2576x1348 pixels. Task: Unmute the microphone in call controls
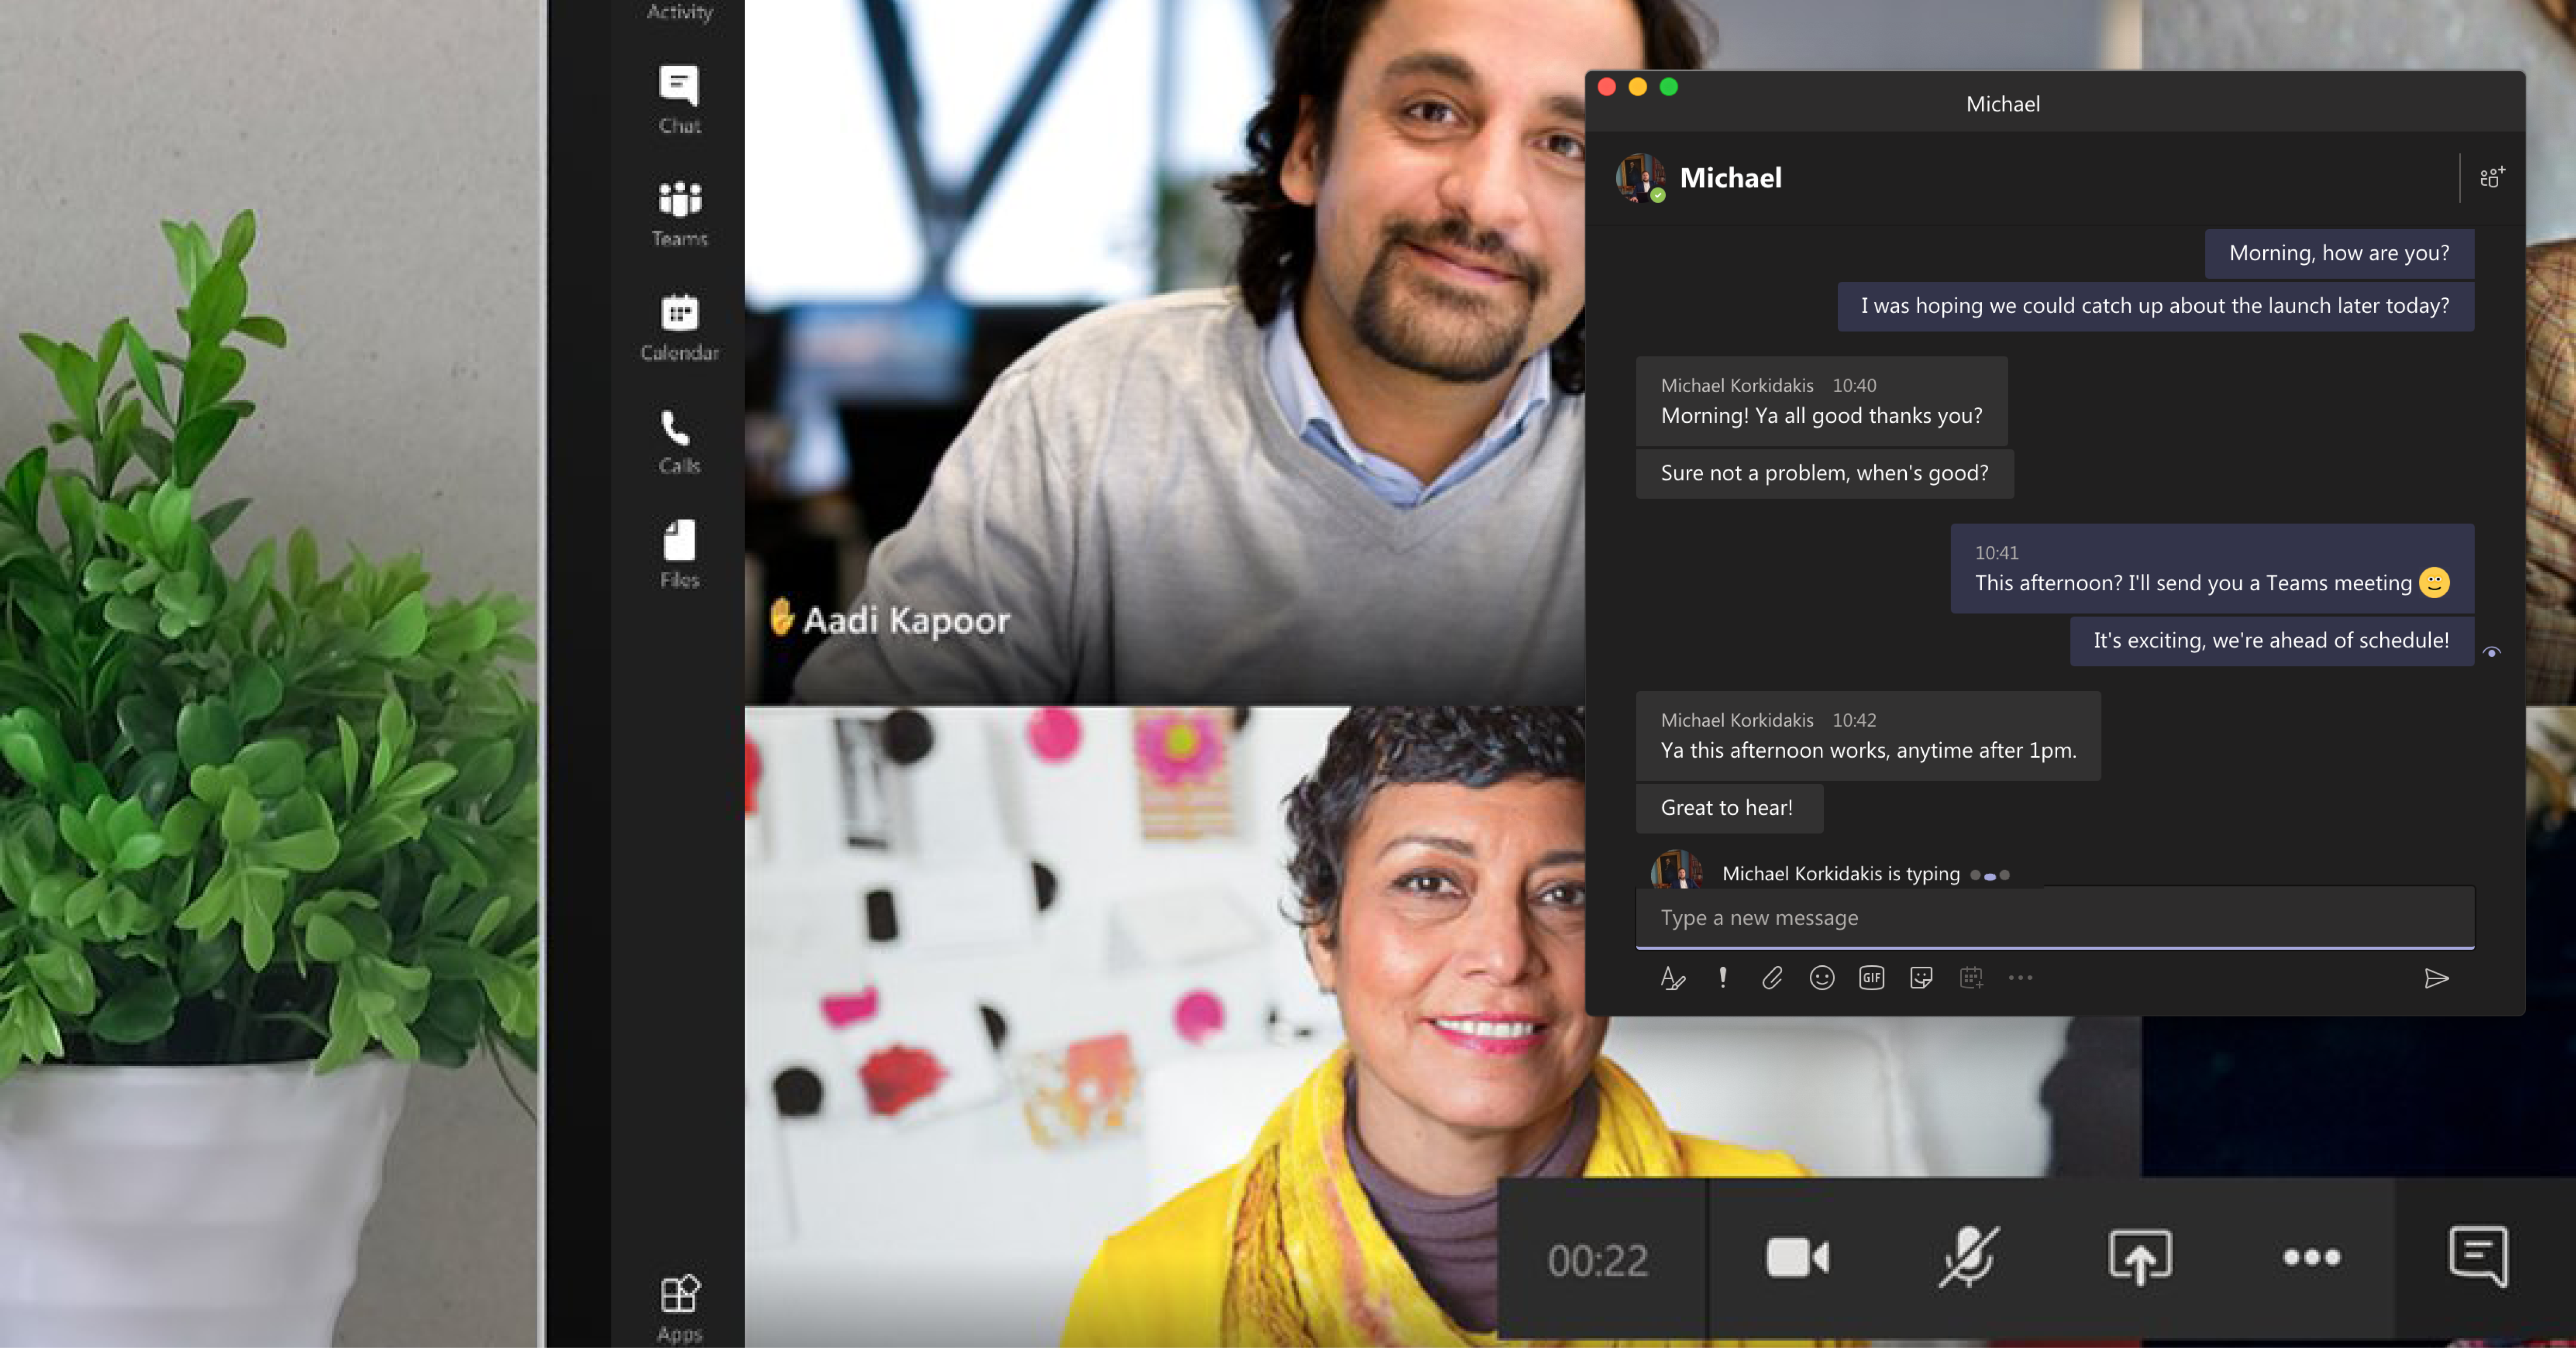click(x=1968, y=1258)
